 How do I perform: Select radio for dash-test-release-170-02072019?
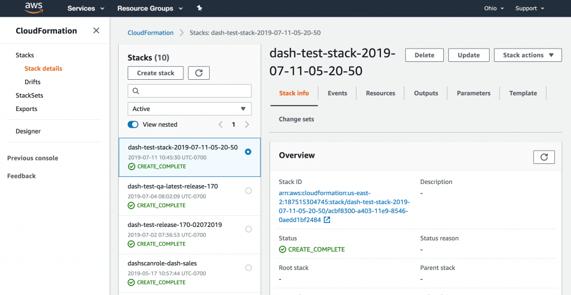(x=248, y=229)
